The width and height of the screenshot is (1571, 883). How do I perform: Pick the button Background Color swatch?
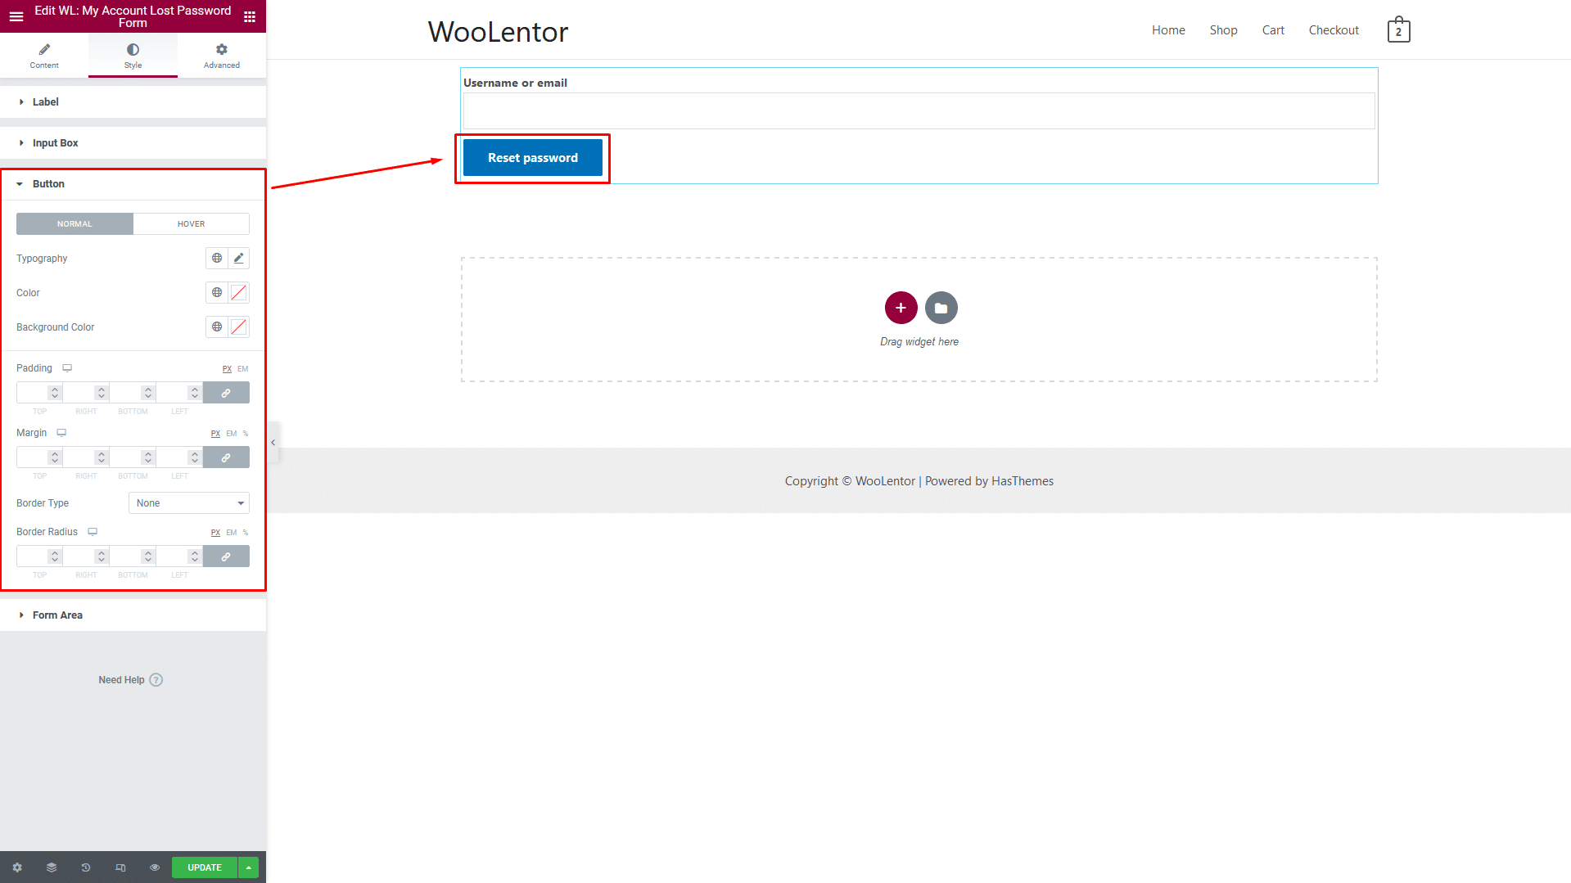point(238,327)
